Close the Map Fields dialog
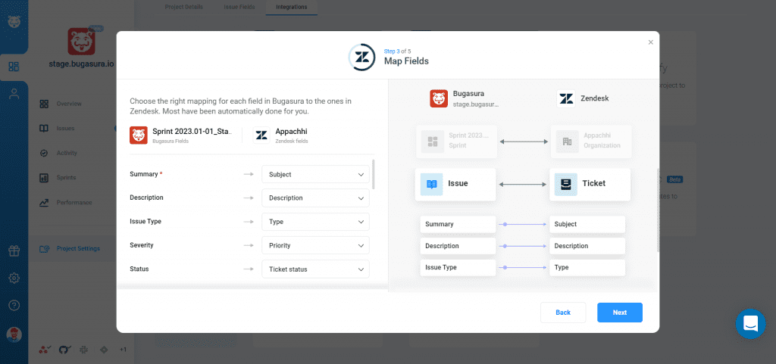Screen dimensions: 776x364 [x=651, y=42]
